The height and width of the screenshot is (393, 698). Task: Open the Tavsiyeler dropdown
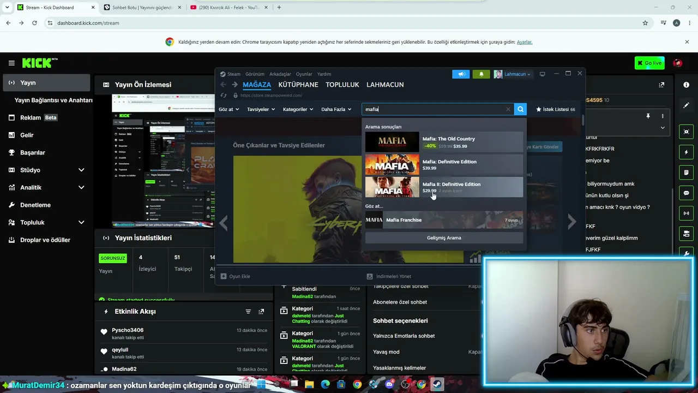point(261,109)
